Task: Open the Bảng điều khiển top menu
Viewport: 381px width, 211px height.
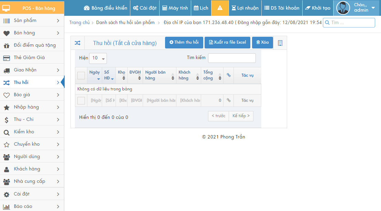Action: click(106, 8)
